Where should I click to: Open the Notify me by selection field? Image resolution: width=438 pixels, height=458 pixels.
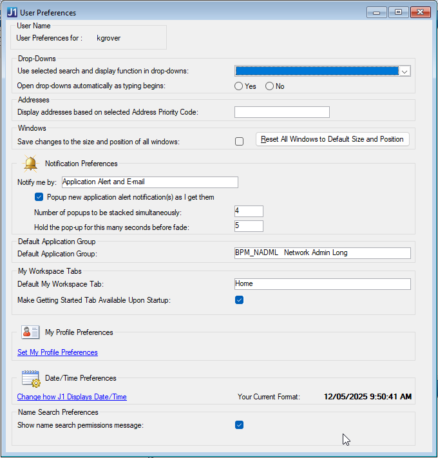pyautogui.click(x=150, y=182)
